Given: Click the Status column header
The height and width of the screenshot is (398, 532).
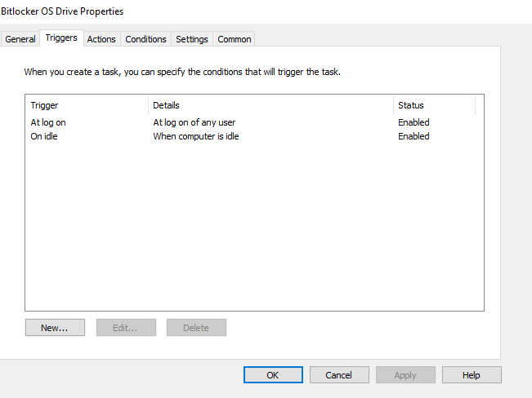Looking at the screenshot, I should 434,105.
